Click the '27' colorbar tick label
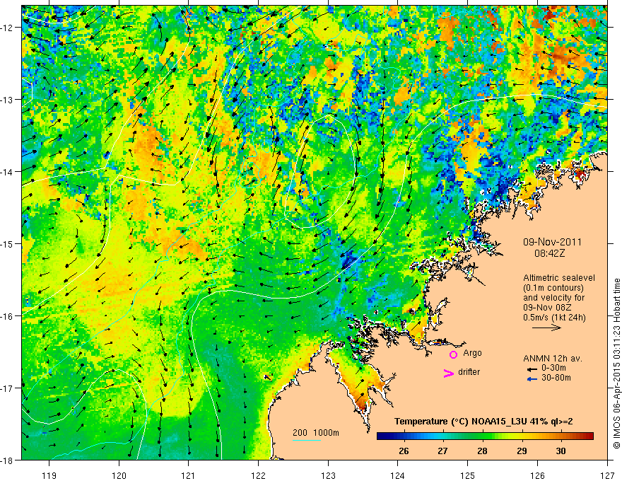This screenshot has height=481, width=622. [x=442, y=451]
